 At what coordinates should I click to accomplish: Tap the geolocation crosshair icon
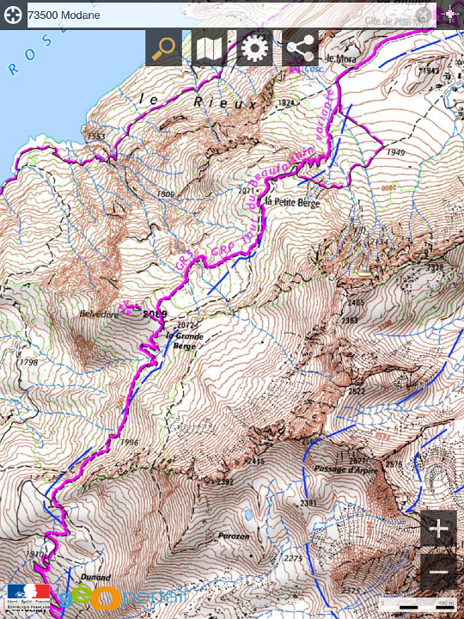point(13,15)
